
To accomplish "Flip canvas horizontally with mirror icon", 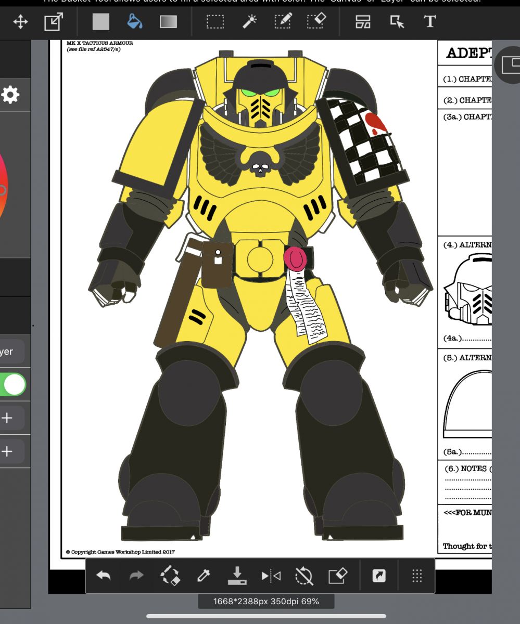I will [271, 576].
